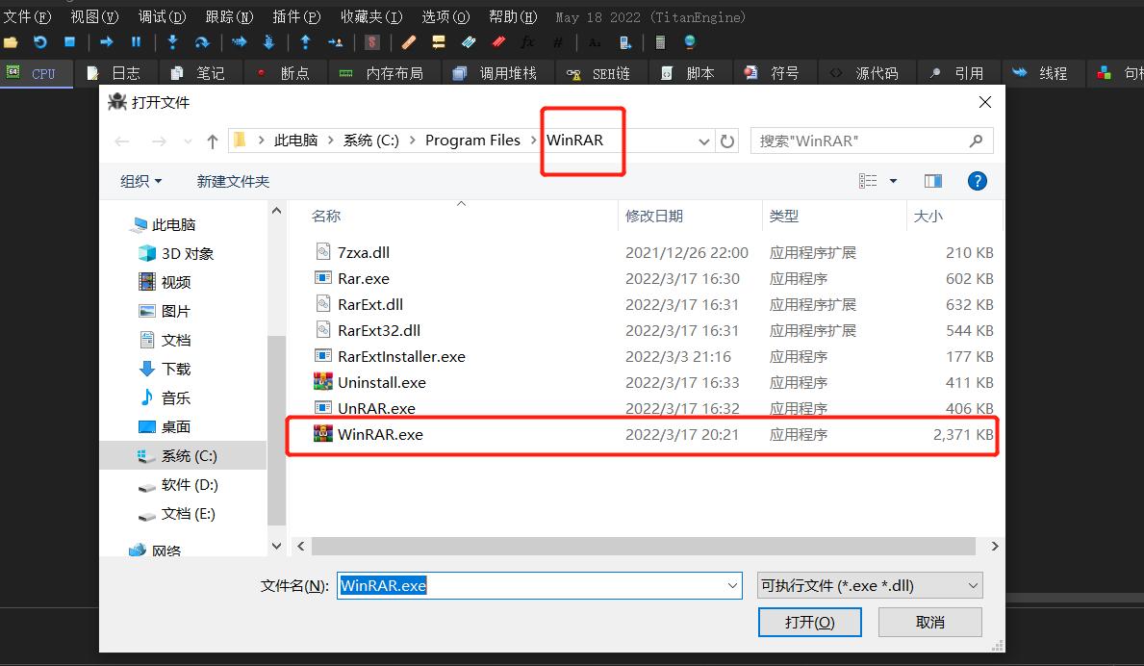This screenshot has width=1144, height=666.
Task: Click the 取消 cancel button
Action: pyautogui.click(x=929, y=623)
